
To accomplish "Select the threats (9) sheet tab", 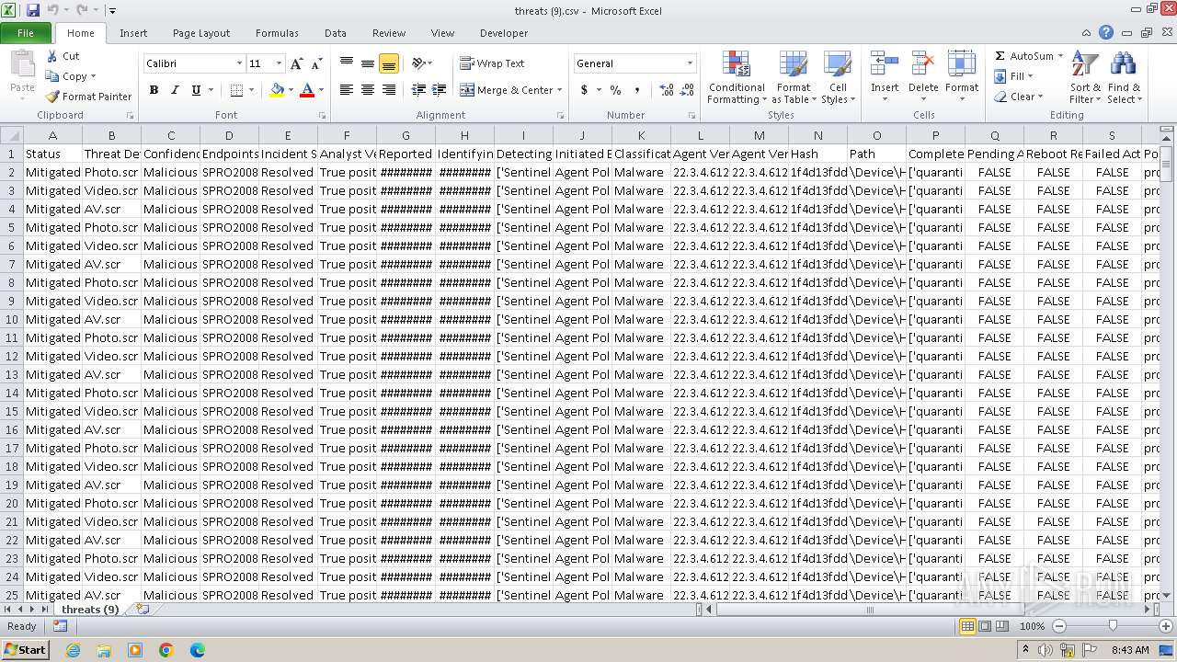I will (90, 610).
